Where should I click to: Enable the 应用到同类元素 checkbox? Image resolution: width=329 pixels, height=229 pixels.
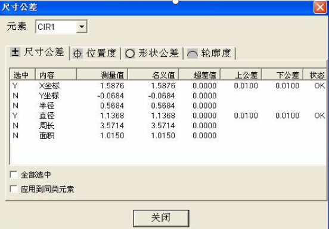tap(14, 189)
